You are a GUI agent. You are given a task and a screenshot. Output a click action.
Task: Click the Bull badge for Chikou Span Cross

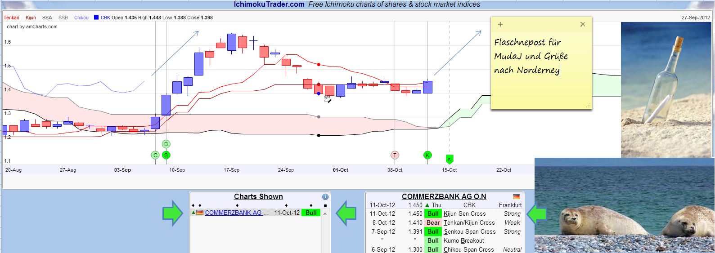point(433,249)
